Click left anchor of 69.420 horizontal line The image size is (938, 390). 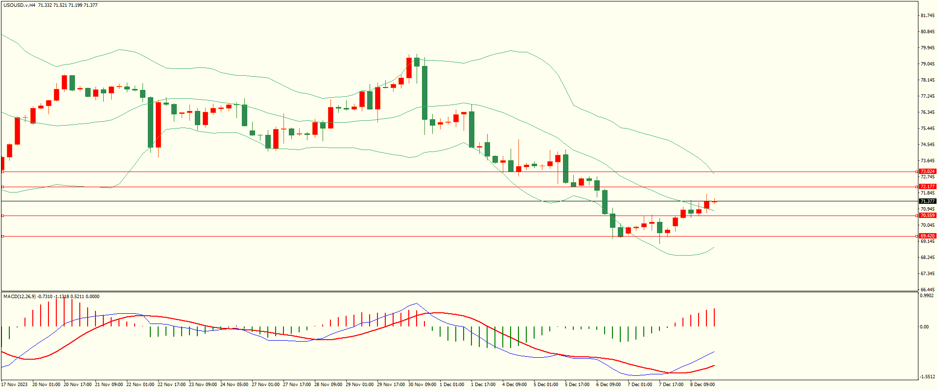2,236
